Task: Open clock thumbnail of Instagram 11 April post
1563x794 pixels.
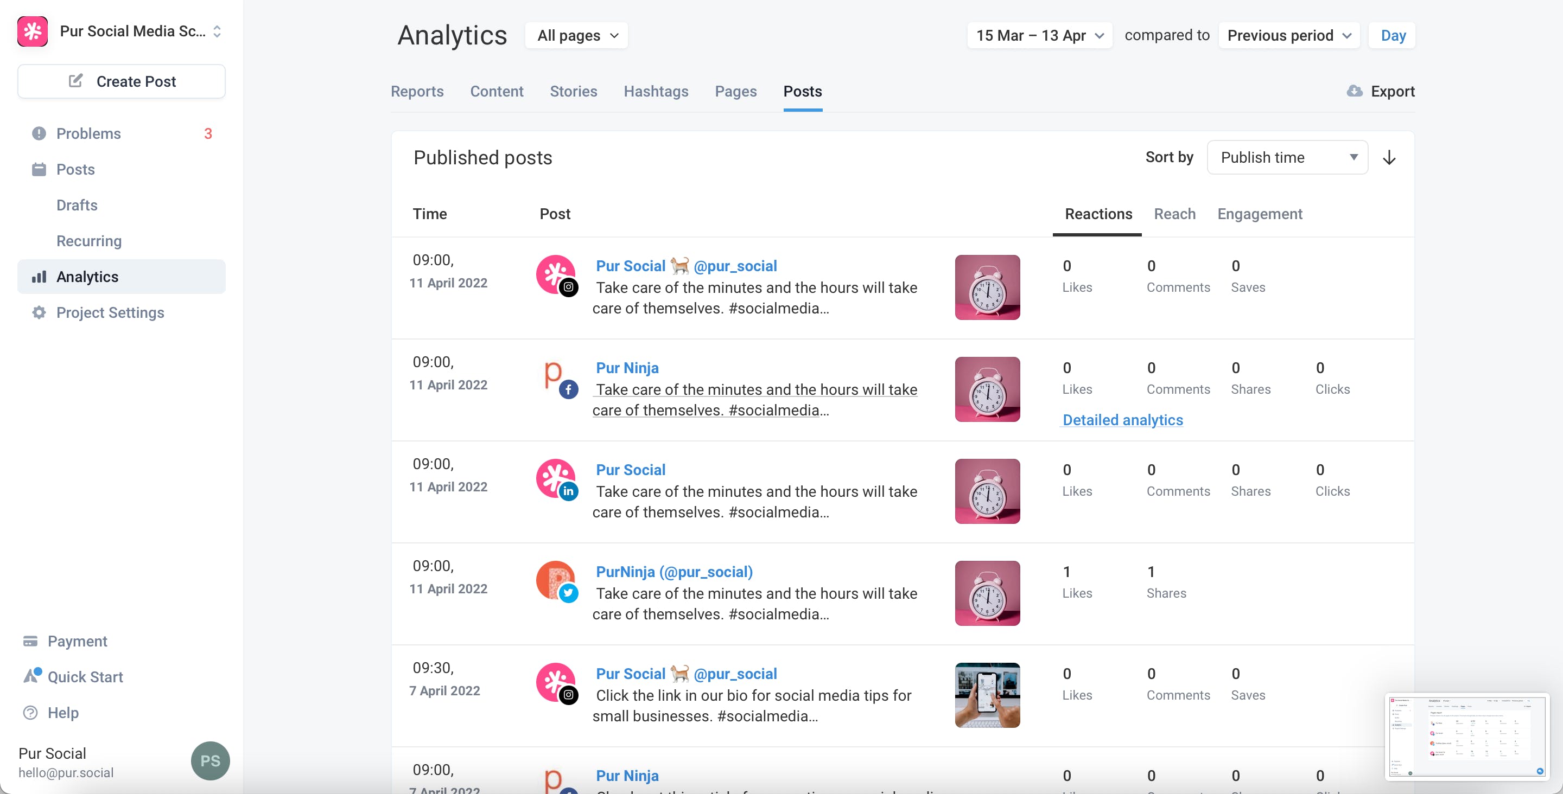Action: coord(987,287)
